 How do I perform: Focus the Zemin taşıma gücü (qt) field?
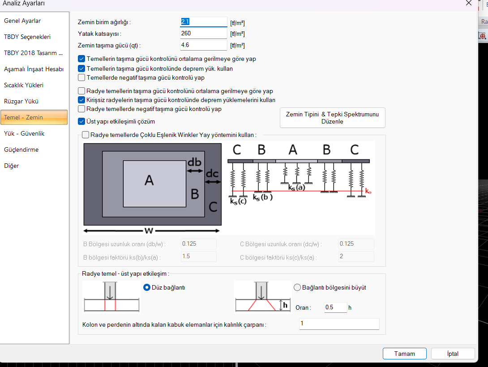(203, 46)
